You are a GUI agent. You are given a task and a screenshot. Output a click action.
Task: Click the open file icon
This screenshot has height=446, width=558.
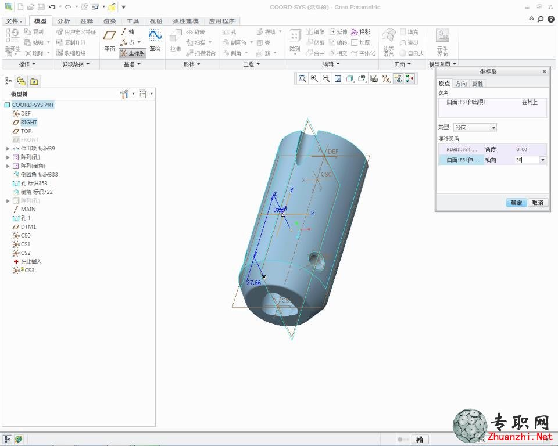[31, 7]
